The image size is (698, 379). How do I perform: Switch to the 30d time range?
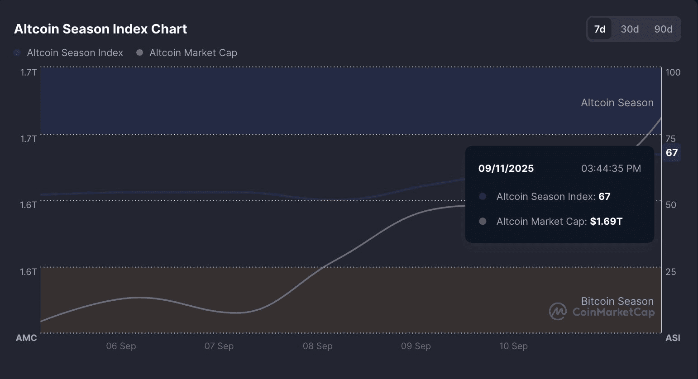630,29
